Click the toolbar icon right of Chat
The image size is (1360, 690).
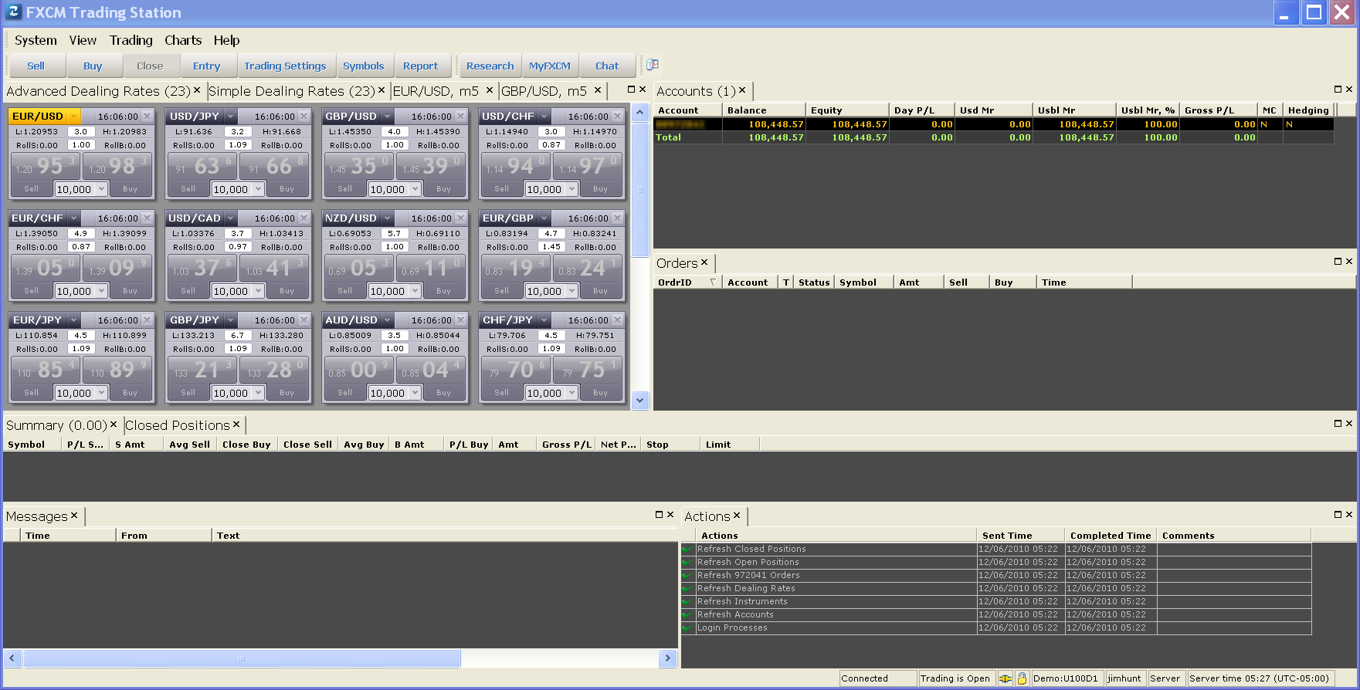653,65
